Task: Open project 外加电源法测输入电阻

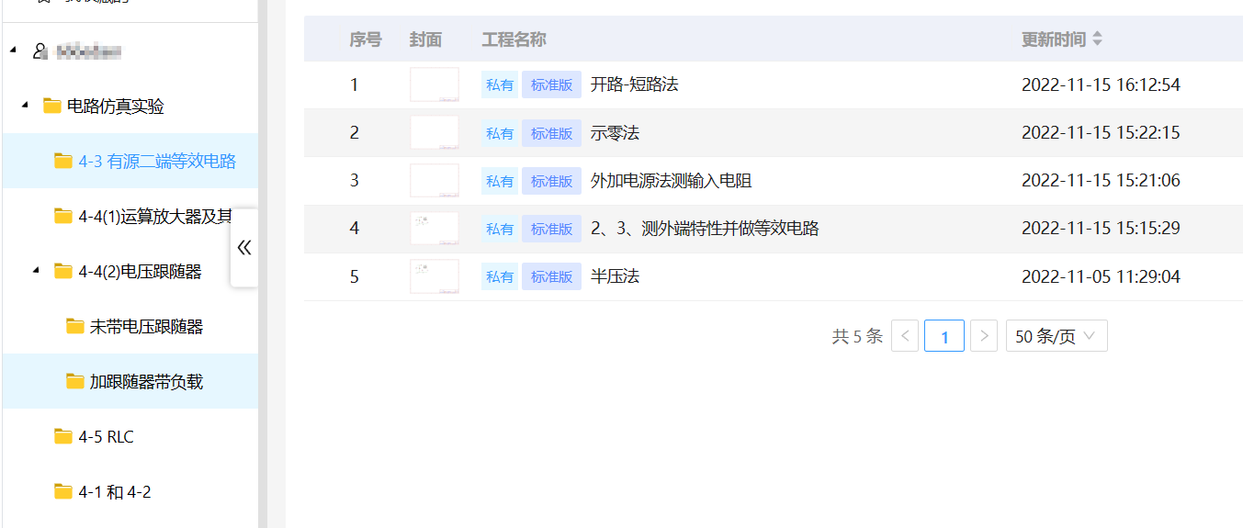Action: [x=671, y=181]
